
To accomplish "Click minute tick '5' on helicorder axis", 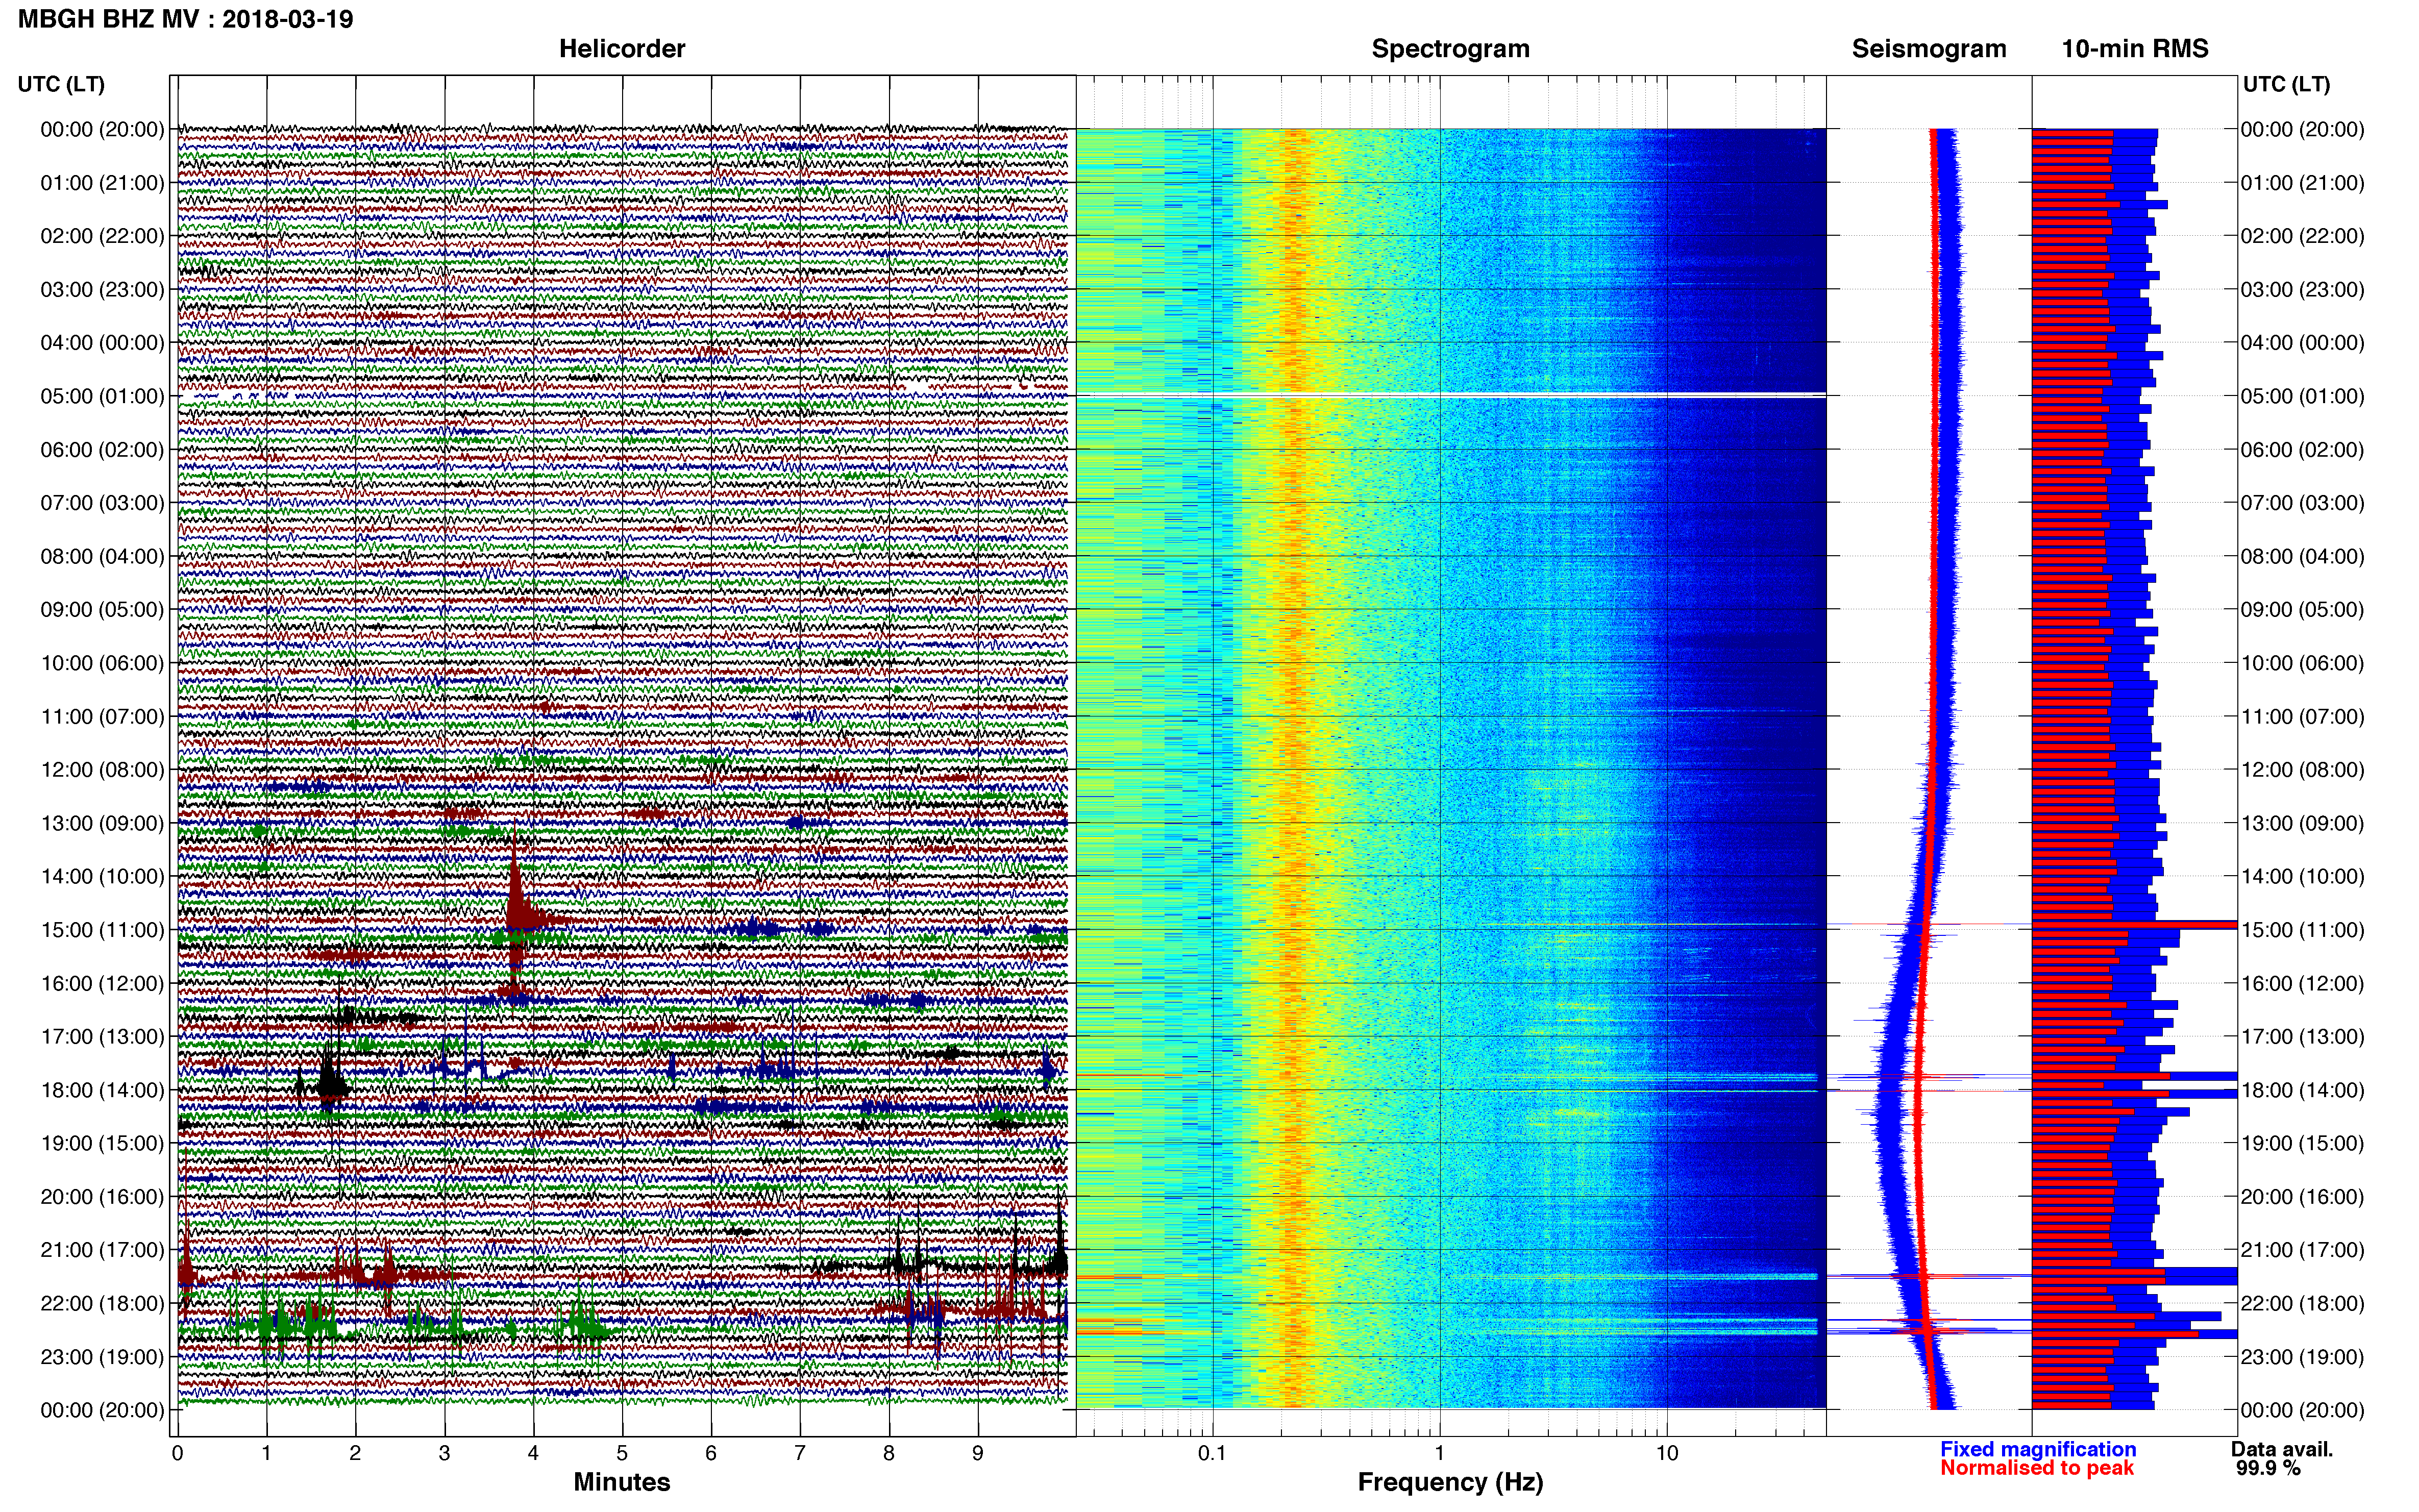I will (x=622, y=1453).
